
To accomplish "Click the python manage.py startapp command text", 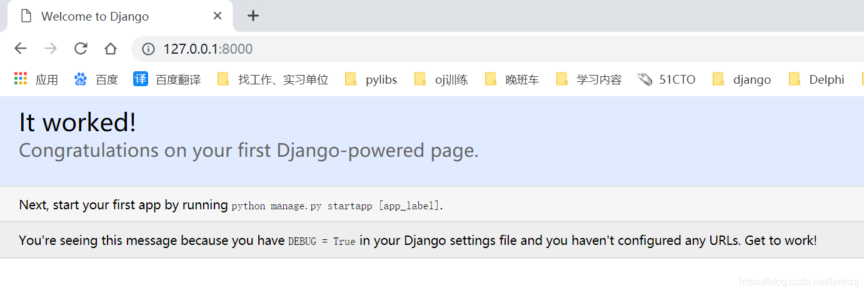I will point(336,206).
